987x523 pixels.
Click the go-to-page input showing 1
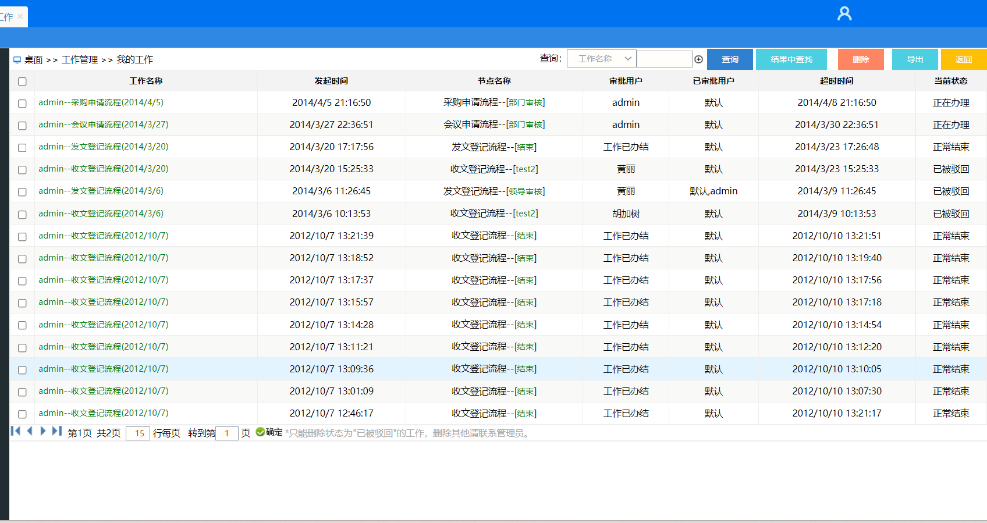pos(227,433)
